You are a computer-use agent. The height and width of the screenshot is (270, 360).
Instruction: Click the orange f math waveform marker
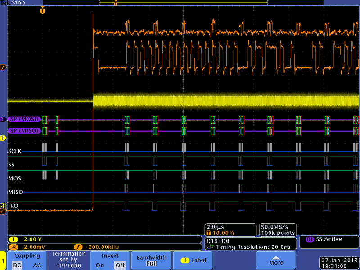[3, 67]
